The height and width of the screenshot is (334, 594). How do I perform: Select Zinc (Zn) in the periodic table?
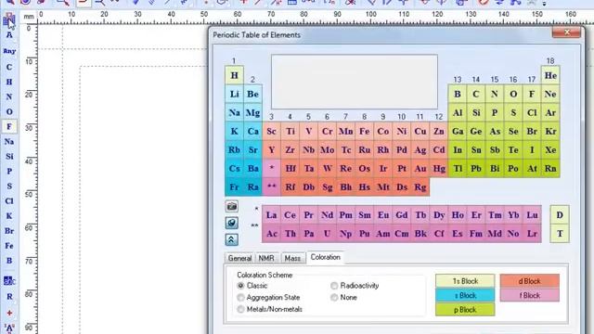tap(439, 132)
